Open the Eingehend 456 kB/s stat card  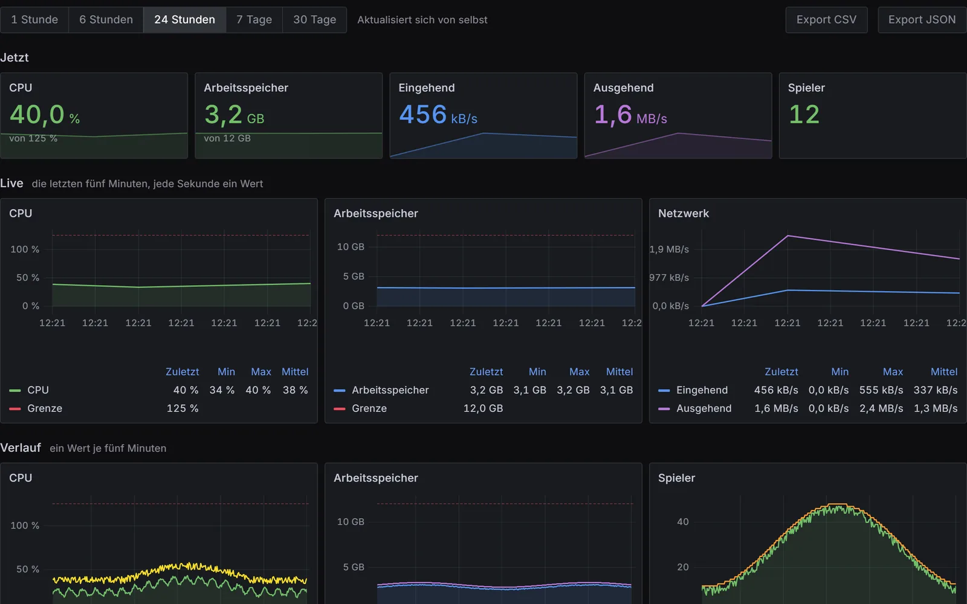[483, 116]
